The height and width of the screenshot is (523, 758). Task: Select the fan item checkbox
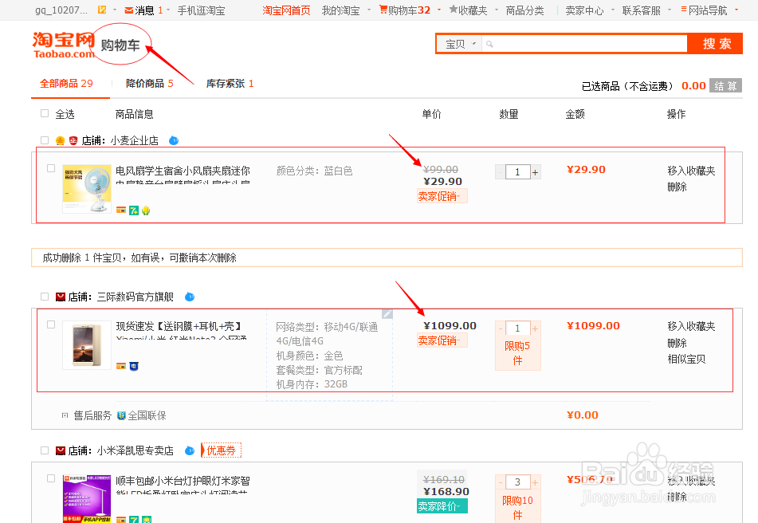pyautogui.click(x=51, y=168)
